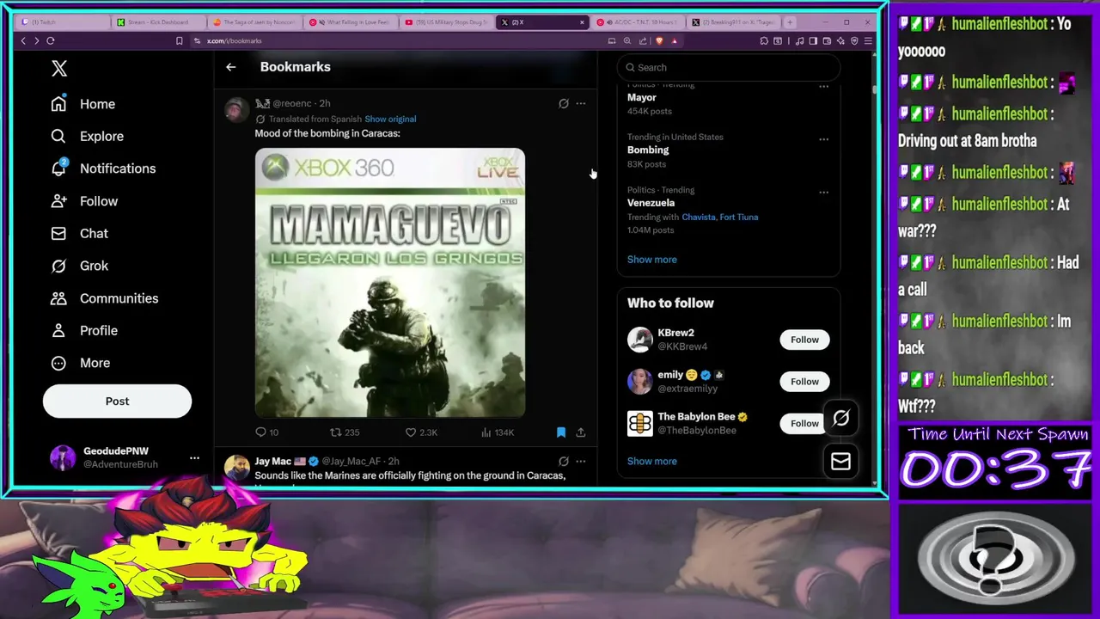
Task: Reload the current page
Action: click(x=51, y=40)
